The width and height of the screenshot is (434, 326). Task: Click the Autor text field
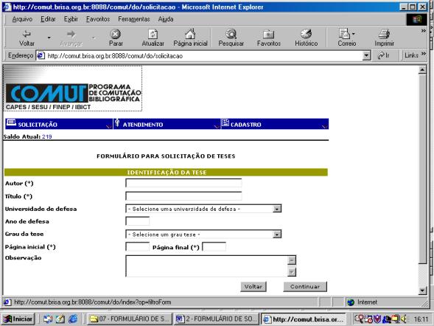coord(183,183)
